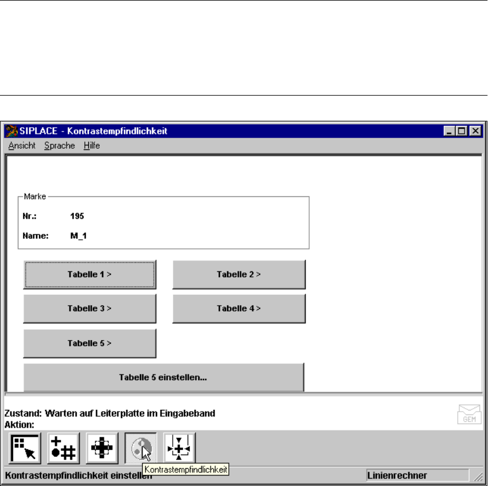Open Tabelle 3
The height and width of the screenshot is (486, 488).
89,309
